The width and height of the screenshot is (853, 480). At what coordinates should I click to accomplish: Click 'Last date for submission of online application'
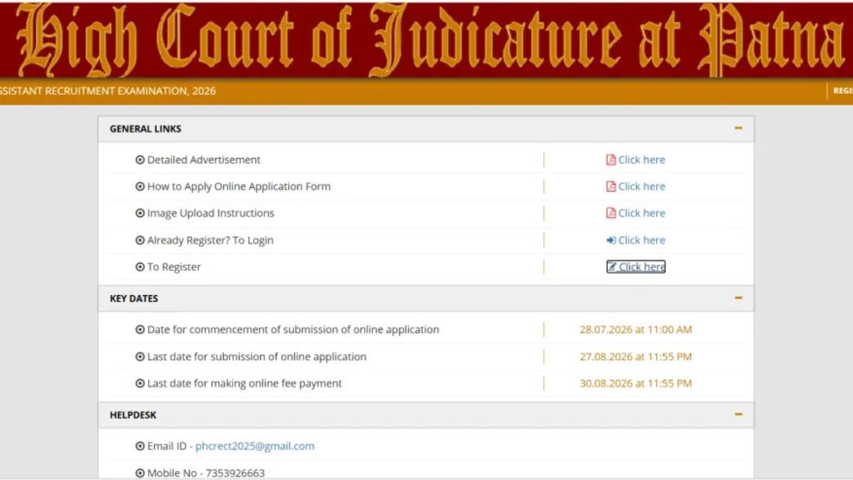[x=257, y=357]
